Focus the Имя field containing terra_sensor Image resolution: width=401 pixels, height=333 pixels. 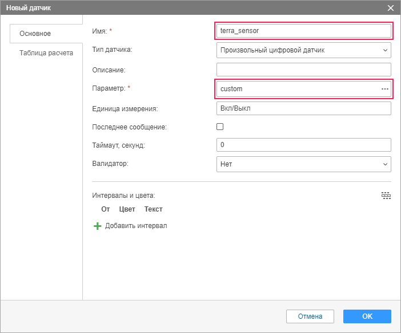(x=304, y=31)
